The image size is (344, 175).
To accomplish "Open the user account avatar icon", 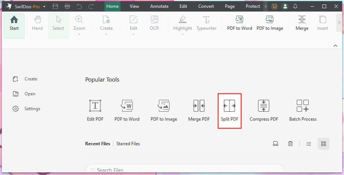I will coord(285,6).
